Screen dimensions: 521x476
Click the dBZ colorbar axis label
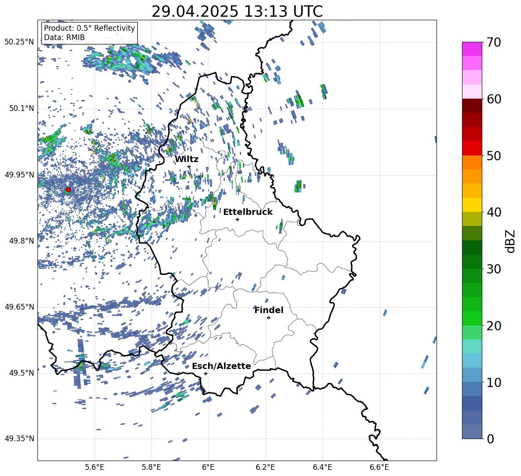(510, 241)
